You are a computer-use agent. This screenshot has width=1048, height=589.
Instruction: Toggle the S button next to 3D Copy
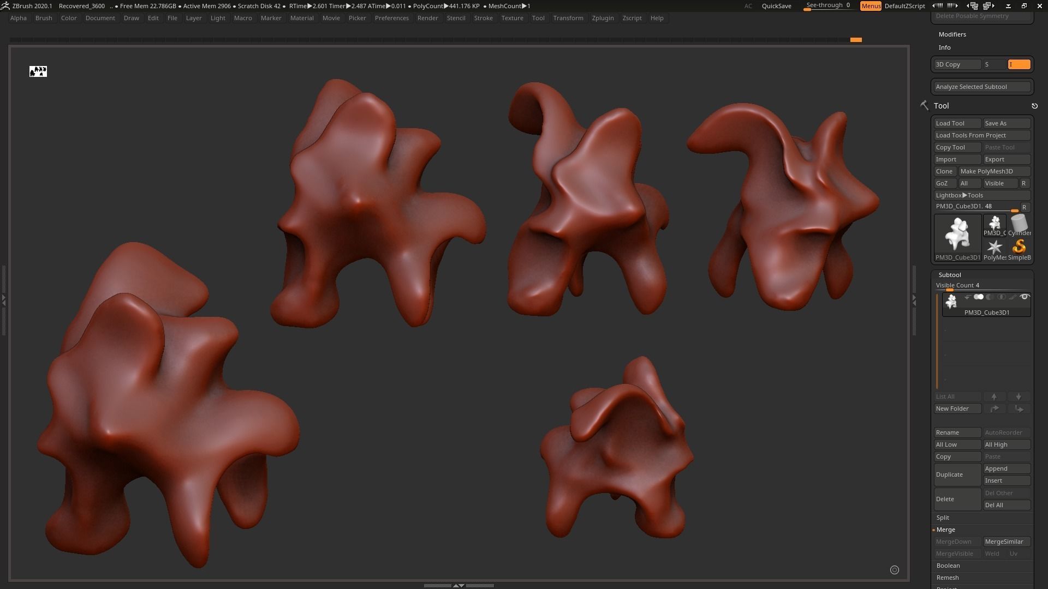click(x=994, y=64)
